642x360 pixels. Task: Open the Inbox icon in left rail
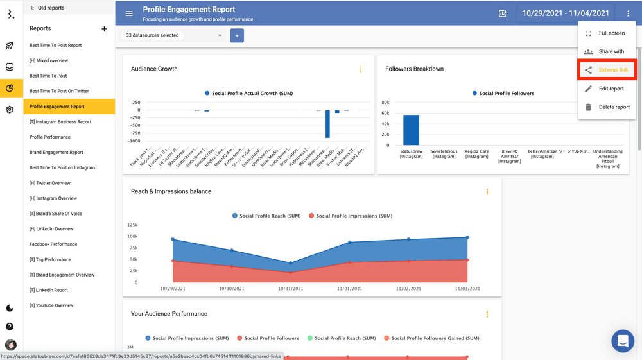pyautogui.click(x=10, y=67)
